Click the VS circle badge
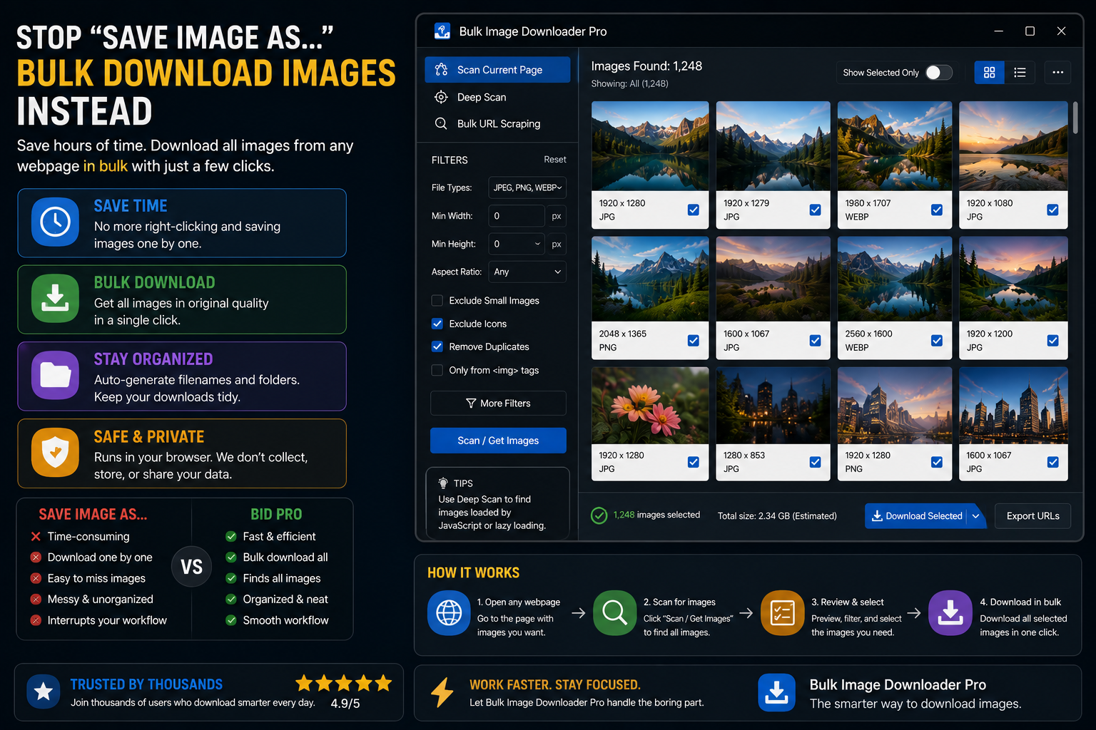Viewport: 1096px width, 730px height. 191,567
